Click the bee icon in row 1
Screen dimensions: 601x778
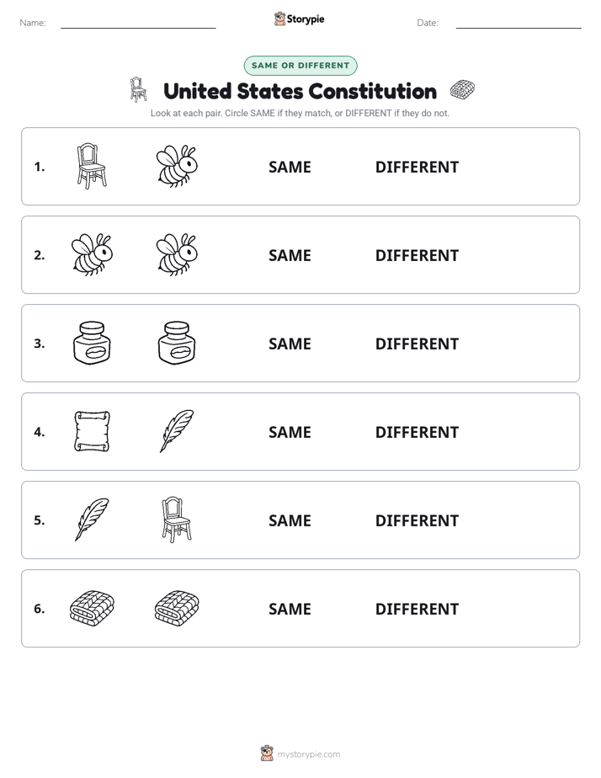point(177,166)
